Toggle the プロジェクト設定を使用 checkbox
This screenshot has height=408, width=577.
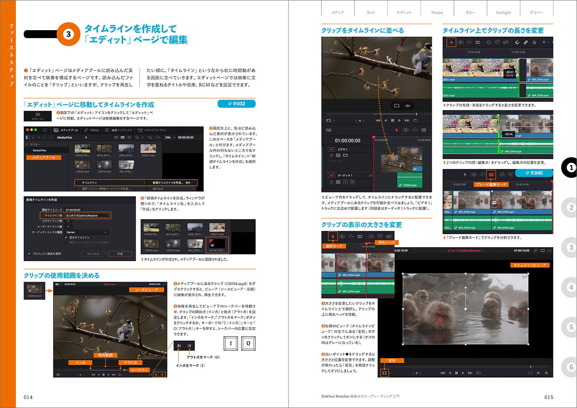[x=29, y=254]
